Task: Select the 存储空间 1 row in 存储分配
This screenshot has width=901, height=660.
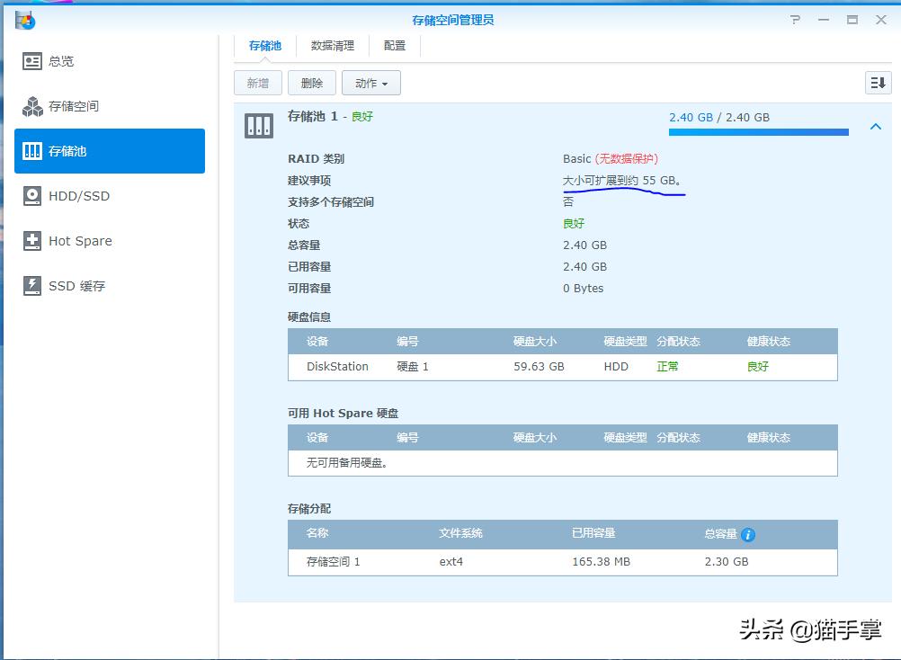Action: [x=562, y=562]
